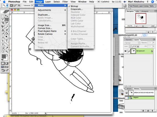This screenshot has width=157, height=117.
Task: Select the Magic Wand tool
Action: click(x=7, y=19)
